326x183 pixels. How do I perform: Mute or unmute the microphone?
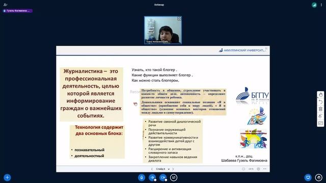pyautogui.click(x=142, y=177)
